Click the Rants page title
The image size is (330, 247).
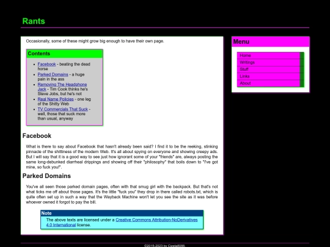click(34, 21)
